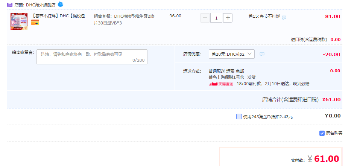Click the comment icon next to 省15:春节不打烊
Screen dimensions: 354x166
[284, 17]
